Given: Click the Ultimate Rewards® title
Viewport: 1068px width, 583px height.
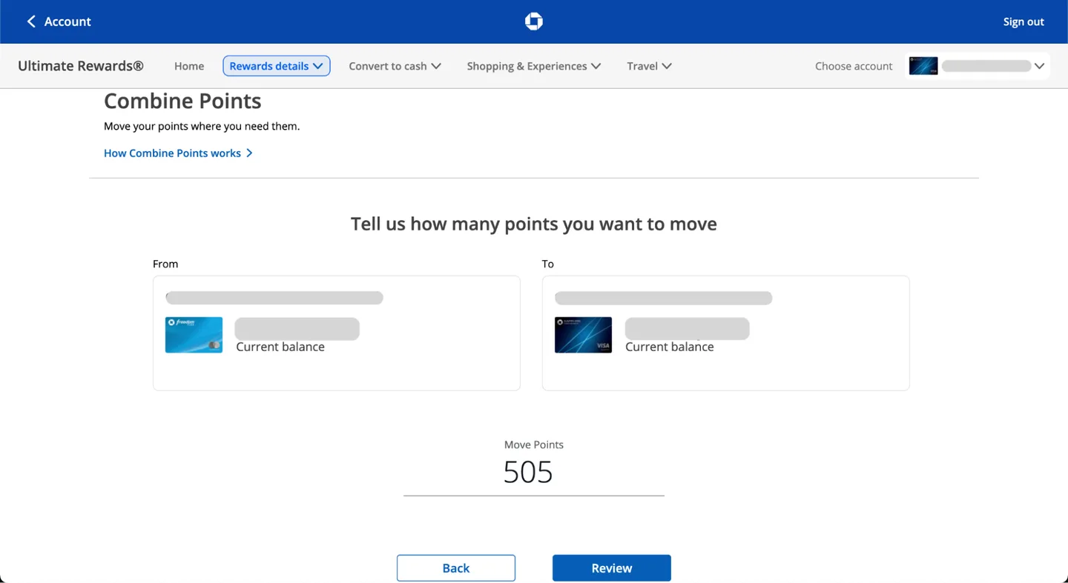Looking at the screenshot, I should [x=80, y=66].
